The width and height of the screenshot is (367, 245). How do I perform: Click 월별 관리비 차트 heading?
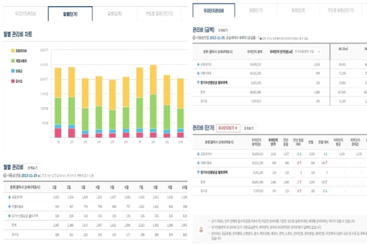click(x=18, y=34)
